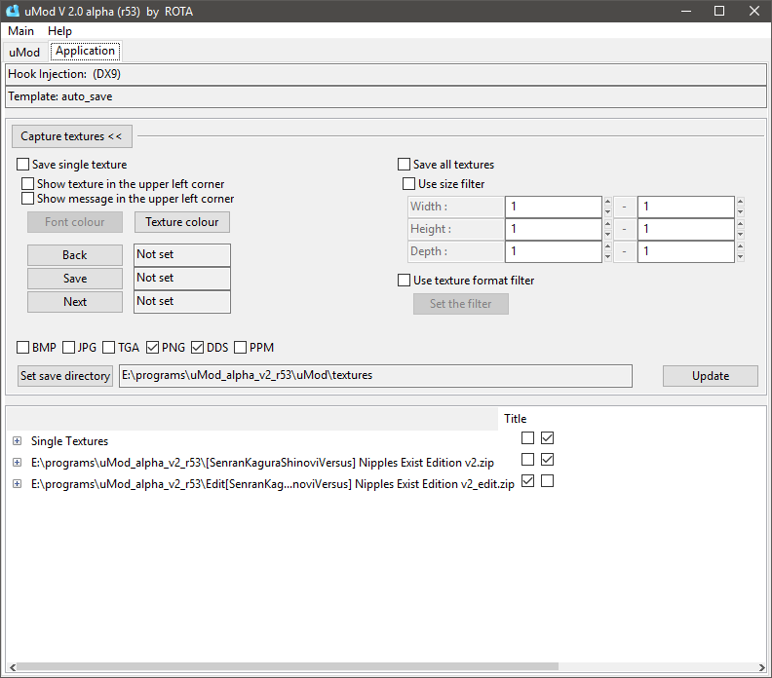This screenshot has height=678, width=772.
Task: Open the Main menu
Action: coord(20,31)
